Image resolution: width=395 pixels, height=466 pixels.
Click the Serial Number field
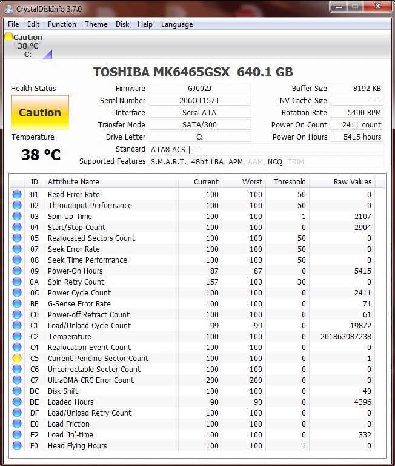pos(199,101)
